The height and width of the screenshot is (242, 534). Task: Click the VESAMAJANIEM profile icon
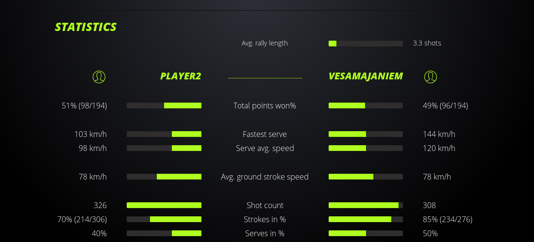[x=430, y=76]
